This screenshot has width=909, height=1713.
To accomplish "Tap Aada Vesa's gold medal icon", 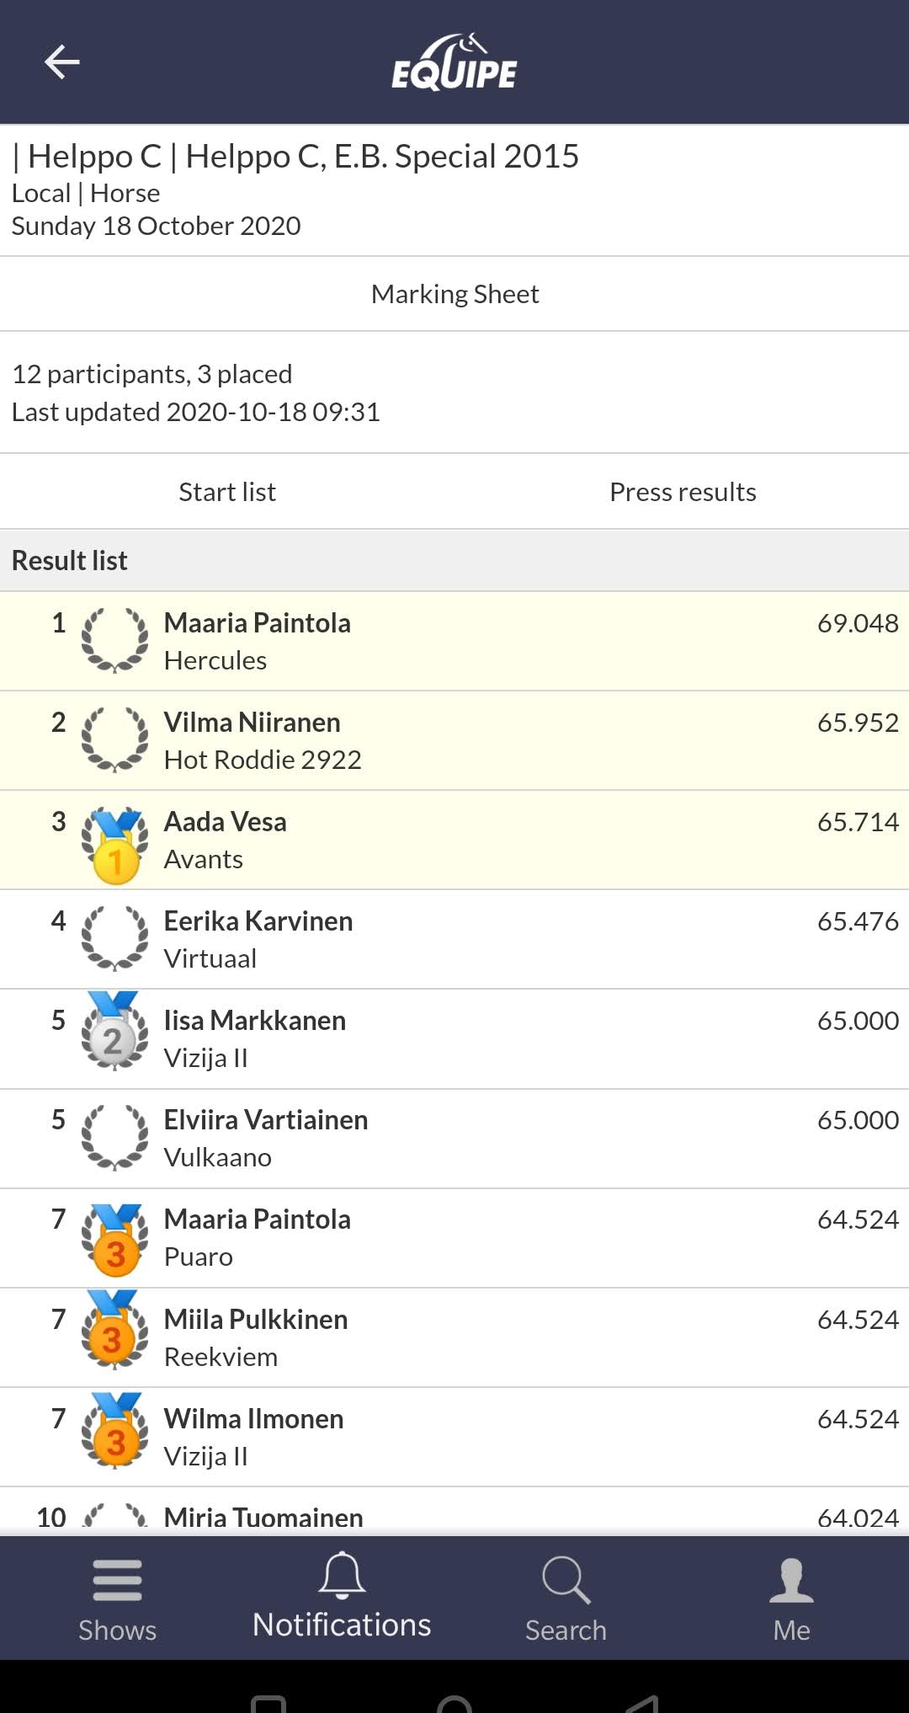I will point(114,845).
